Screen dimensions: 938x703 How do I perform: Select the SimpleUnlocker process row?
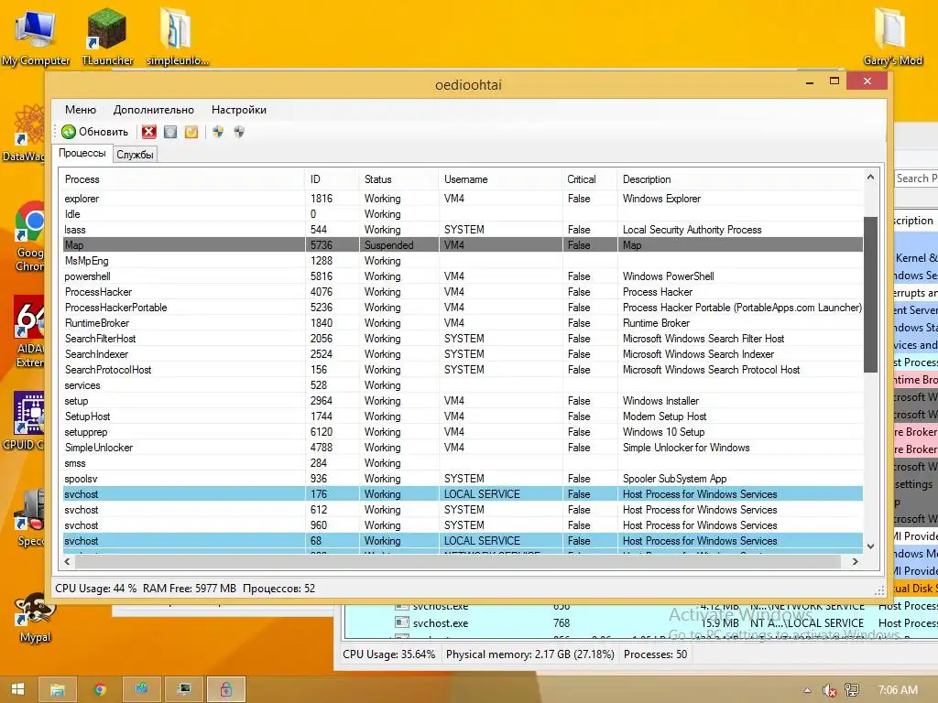pos(463,447)
